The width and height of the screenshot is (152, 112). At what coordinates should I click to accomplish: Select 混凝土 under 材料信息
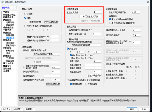(9, 53)
